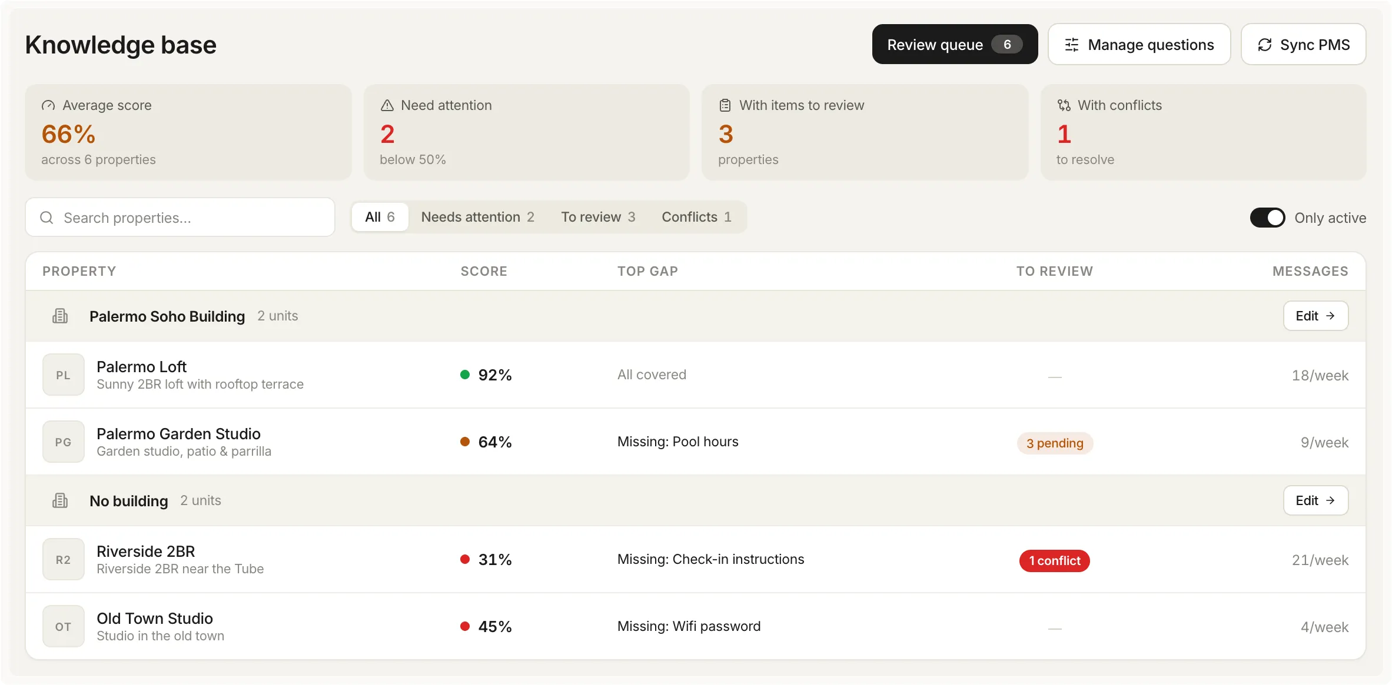Click the refresh icon in Sync PMS
1392x685 pixels.
1264,45
